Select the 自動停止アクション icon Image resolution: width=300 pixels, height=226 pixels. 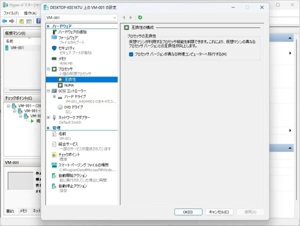click(54, 186)
